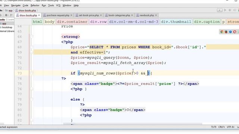This screenshot has width=239, height=134.
Task: Click line number 75 in the gutter
Action: 19,84
